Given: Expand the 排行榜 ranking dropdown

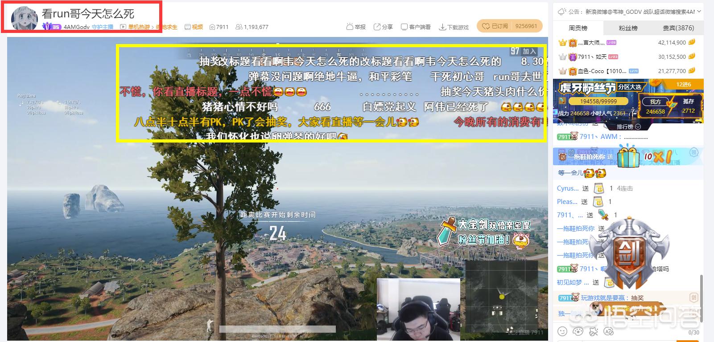Looking at the screenshot, I should tap(629, 127).
